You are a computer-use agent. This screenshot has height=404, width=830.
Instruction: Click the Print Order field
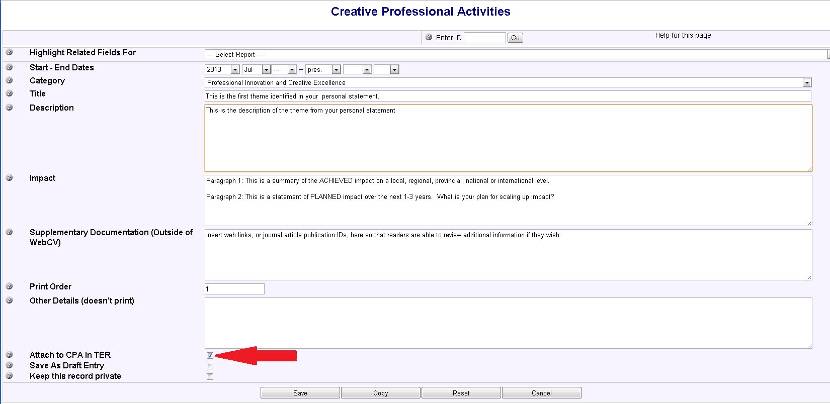pos(234,289)
